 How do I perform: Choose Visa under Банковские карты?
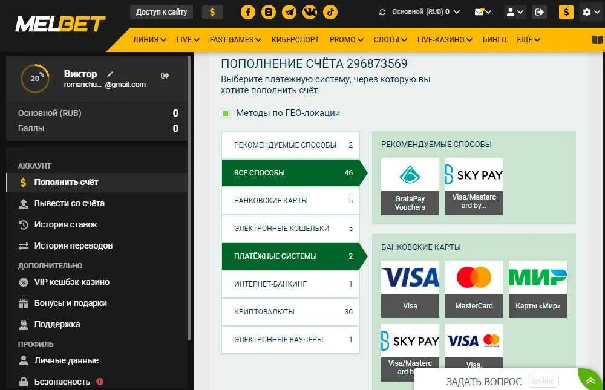pos(410,289)
